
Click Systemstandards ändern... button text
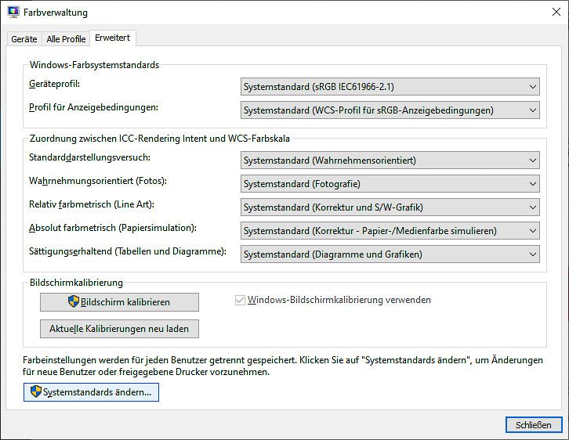[97, 392]
